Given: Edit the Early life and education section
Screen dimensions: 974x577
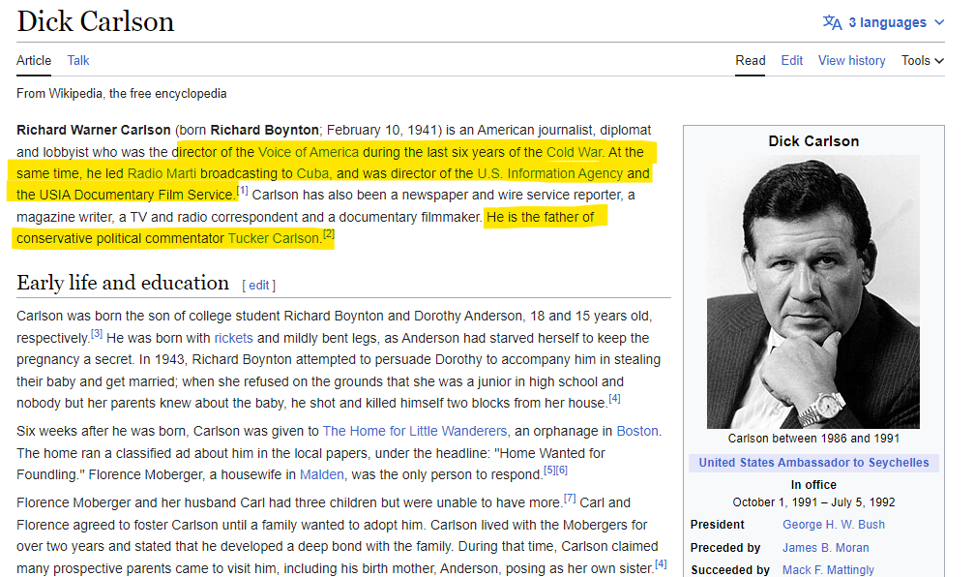Looking at the screenshot, I should click(x=259, y=286).
